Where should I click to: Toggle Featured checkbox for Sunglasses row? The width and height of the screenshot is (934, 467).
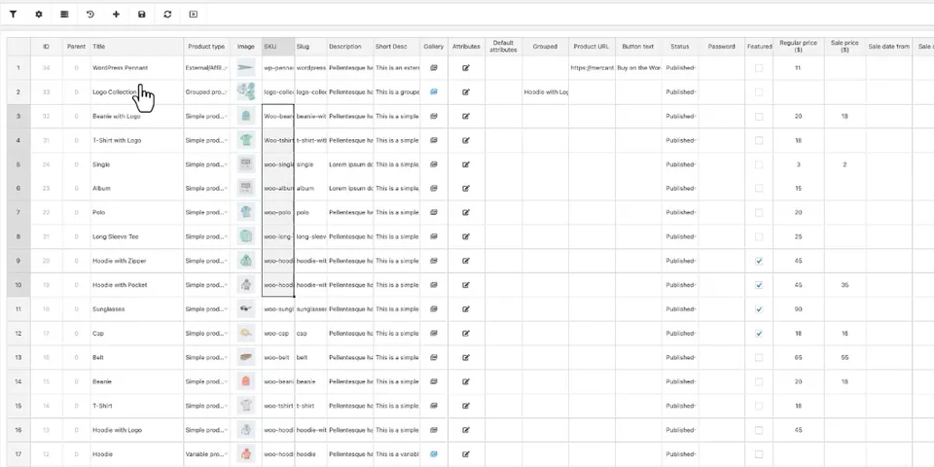coord(759,309)
